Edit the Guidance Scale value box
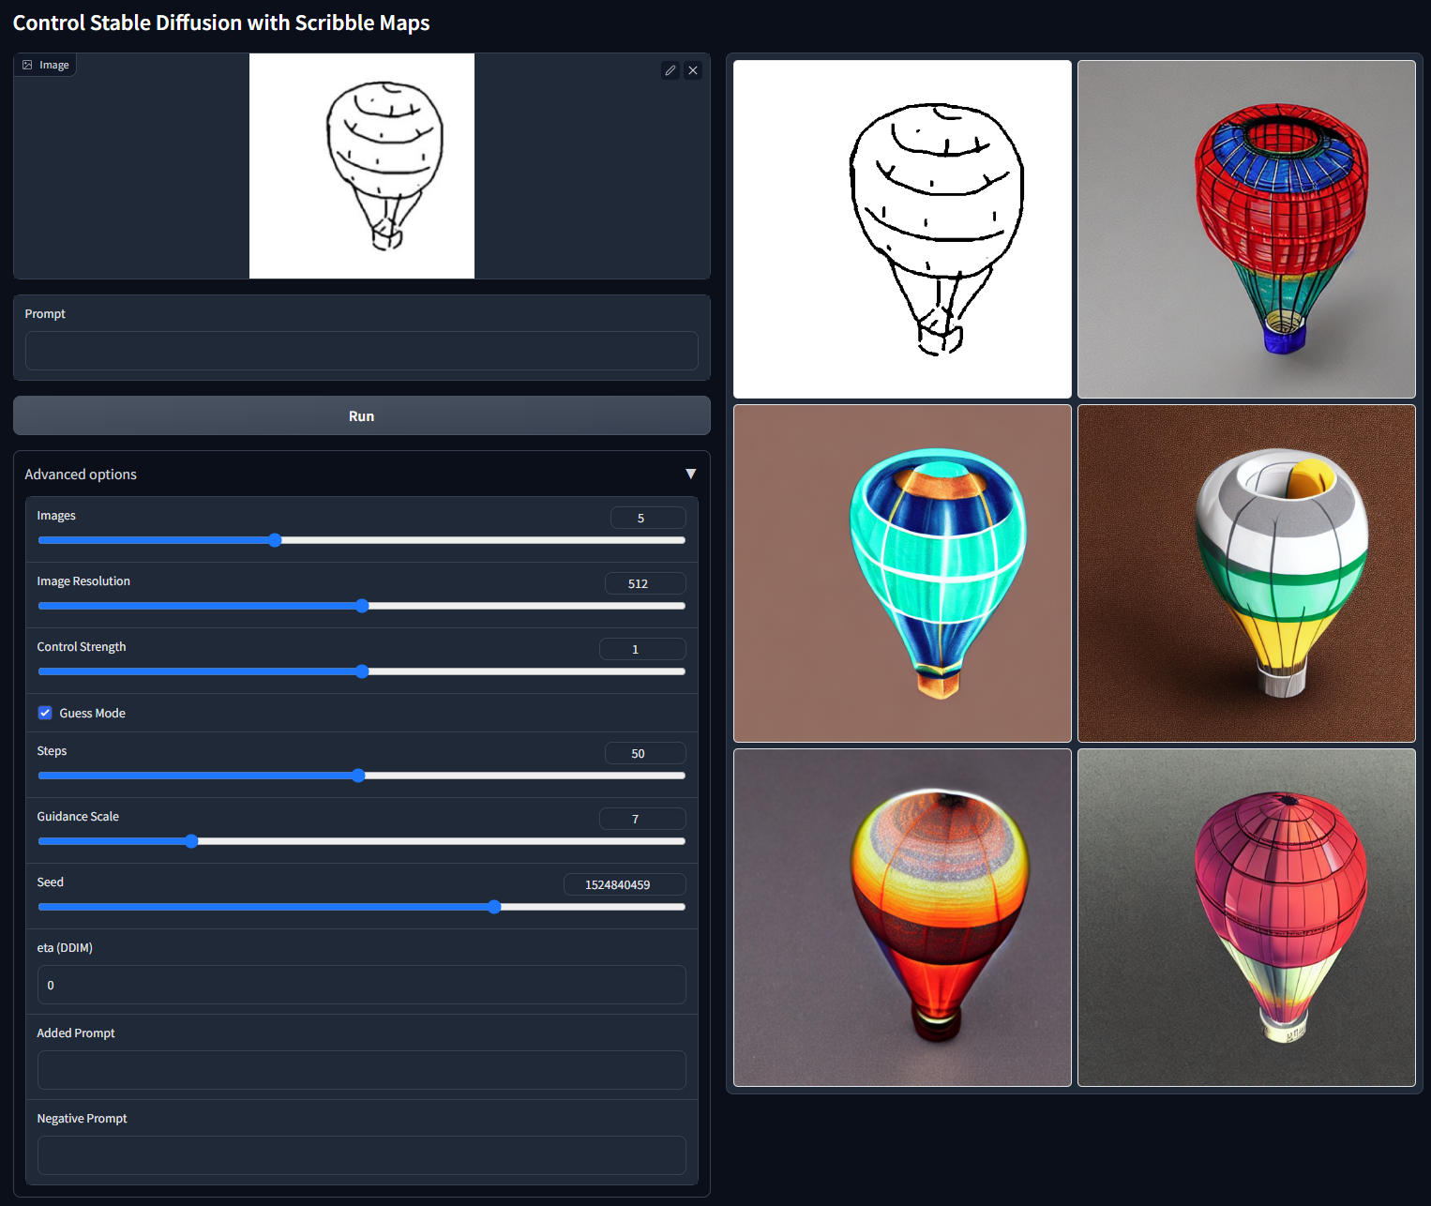Viewport: 1431px width, 1206px height. [642, 819]
